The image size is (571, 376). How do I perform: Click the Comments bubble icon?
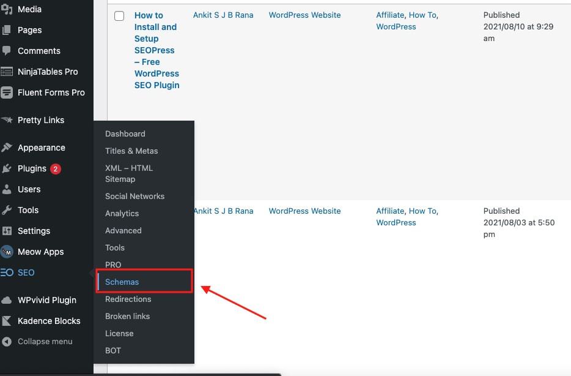tap(6, 51)
